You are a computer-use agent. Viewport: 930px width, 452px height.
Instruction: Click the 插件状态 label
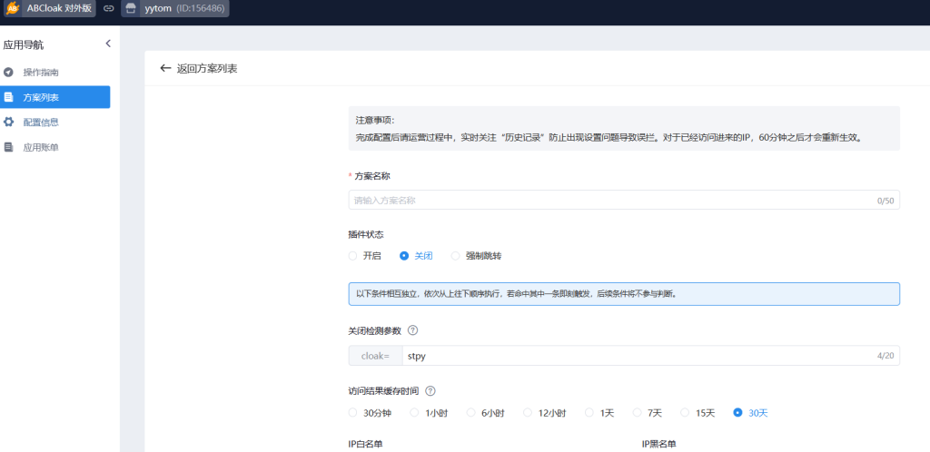pos(366,234)
